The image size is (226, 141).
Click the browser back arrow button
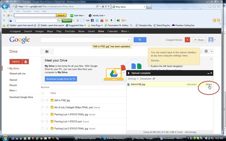tap(5, 6)
